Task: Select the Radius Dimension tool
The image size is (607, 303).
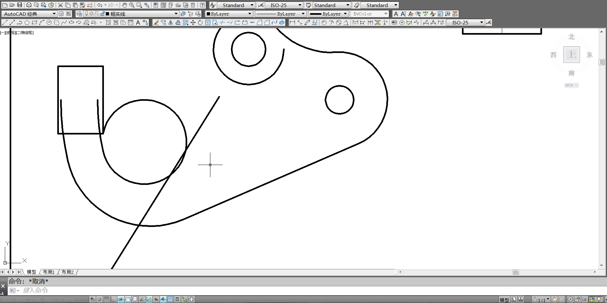Action: [324, 22]
